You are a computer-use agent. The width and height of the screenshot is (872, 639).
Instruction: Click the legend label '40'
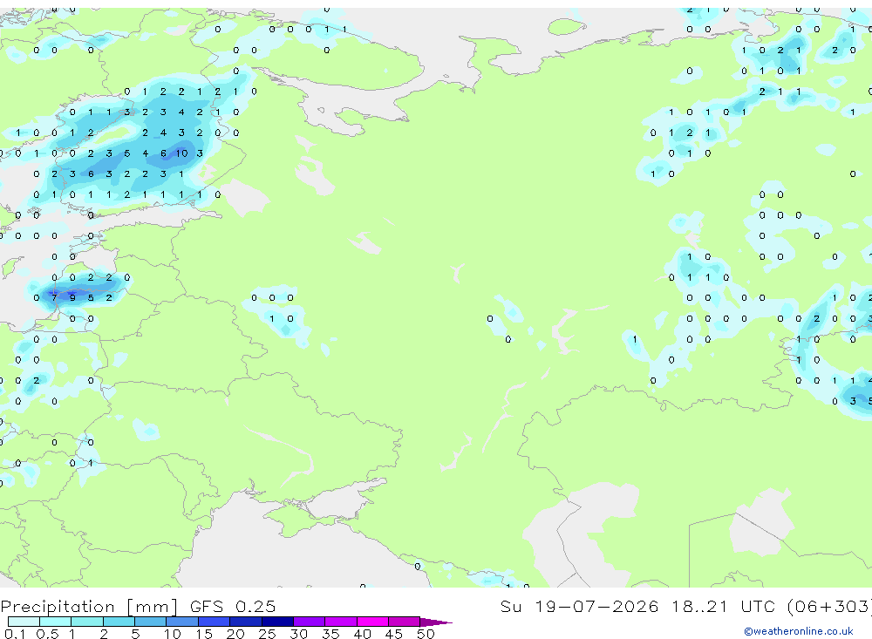362,634
